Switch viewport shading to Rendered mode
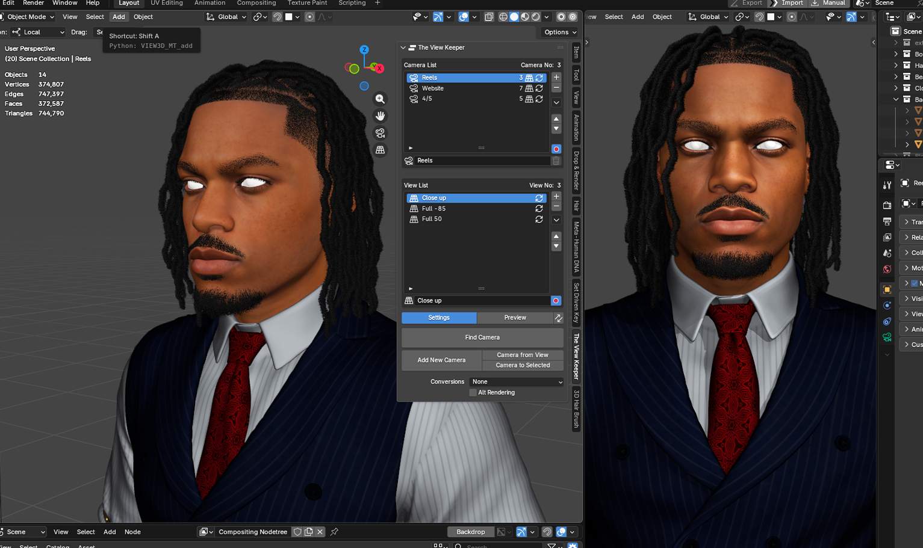Image resolution: width=923 pixels, height=548 pixels. tap(536, 17)
